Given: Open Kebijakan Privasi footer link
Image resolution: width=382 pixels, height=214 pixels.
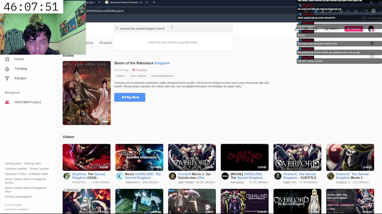Looking at the screenshot, I should tap(16, 174).
